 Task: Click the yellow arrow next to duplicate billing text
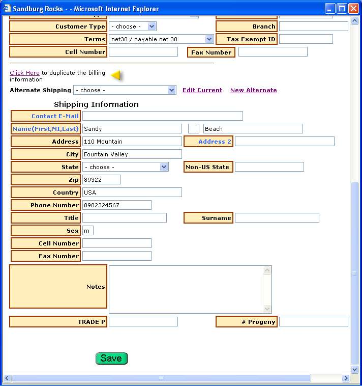(116, 75)
